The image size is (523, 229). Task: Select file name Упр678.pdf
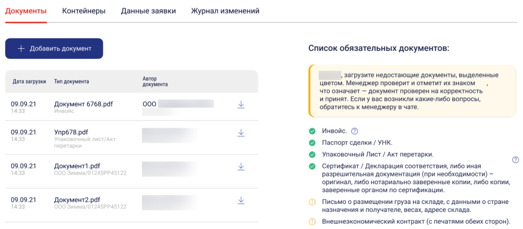click(x=71, y=132)
